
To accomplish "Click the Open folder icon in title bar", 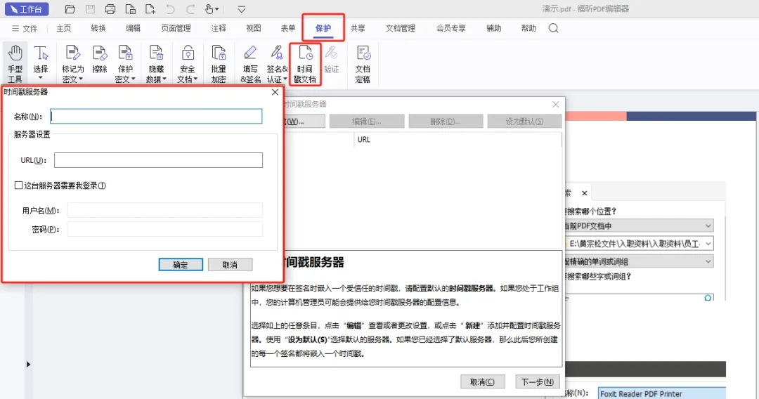I will (69, 9).
